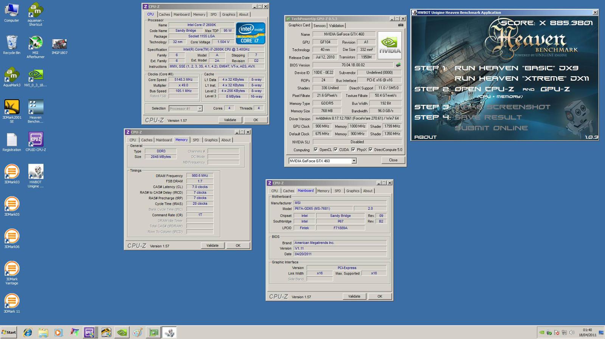The width and height of the screenshot is (605, 339).
Task: Click the DRAM Frequency value 980.6 MHz
Action: [x=200, y=176]
